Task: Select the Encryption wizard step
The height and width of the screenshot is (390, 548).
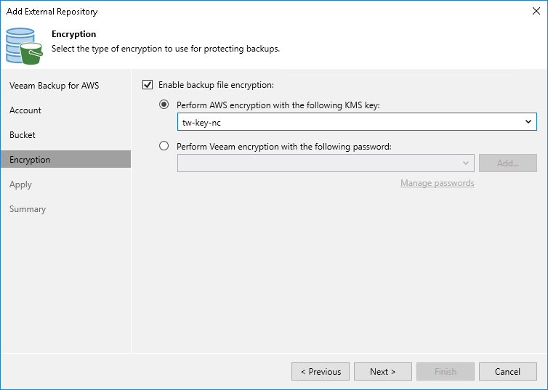Action: (x=30, y=160)
